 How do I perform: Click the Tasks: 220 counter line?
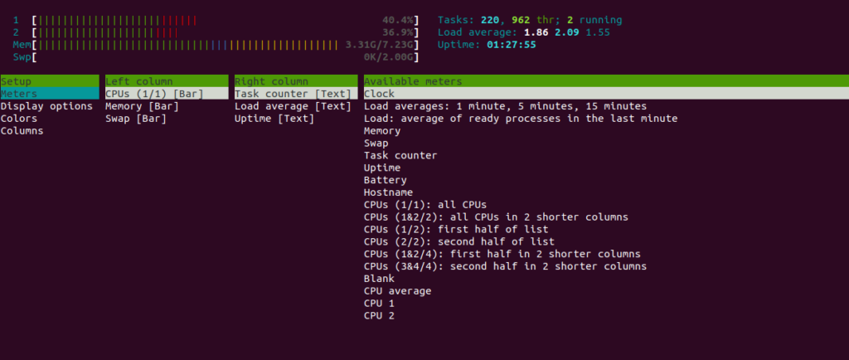(530, 20)
